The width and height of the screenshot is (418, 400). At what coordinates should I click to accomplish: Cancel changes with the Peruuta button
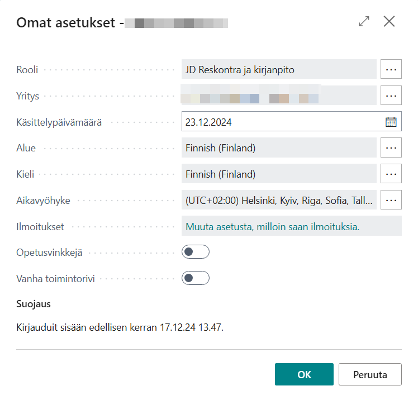coord(370,374)
